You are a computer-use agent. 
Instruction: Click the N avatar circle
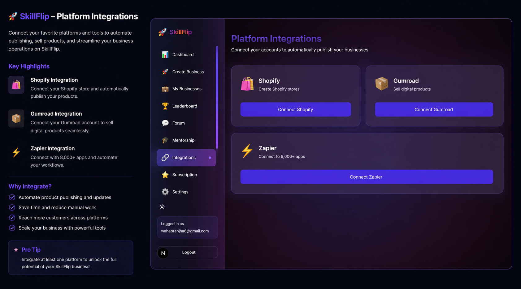[163, 253]
